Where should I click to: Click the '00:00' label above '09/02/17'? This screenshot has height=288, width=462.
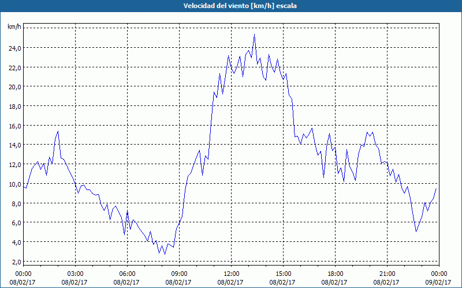coord(439,274)
